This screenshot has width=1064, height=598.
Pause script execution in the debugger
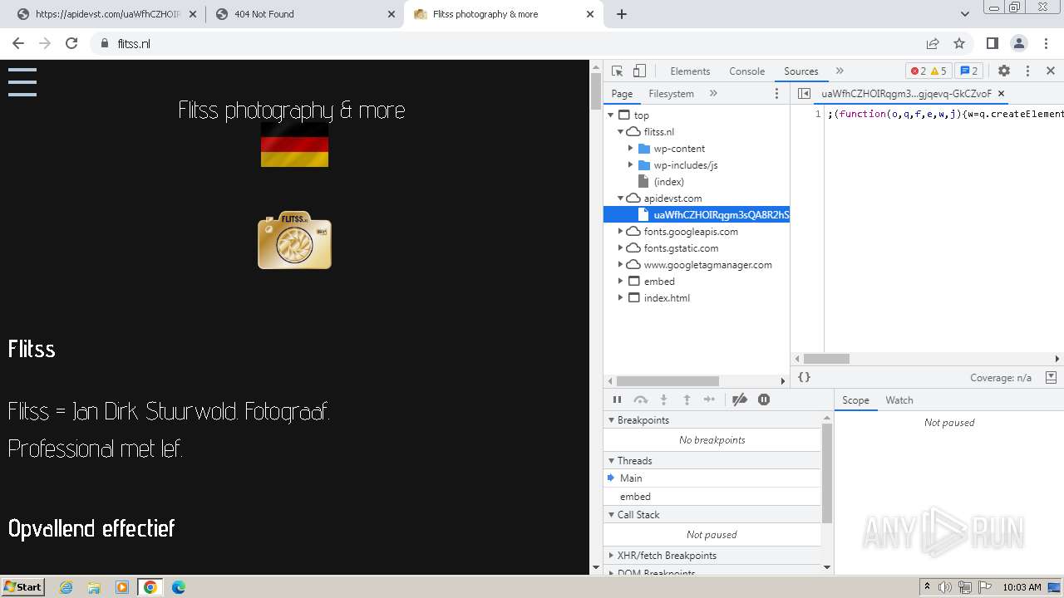tap(617, 400)
